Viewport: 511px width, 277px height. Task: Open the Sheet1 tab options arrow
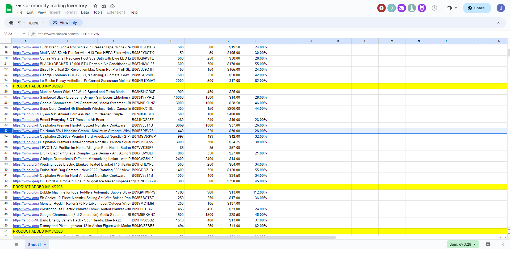[45, 245]
